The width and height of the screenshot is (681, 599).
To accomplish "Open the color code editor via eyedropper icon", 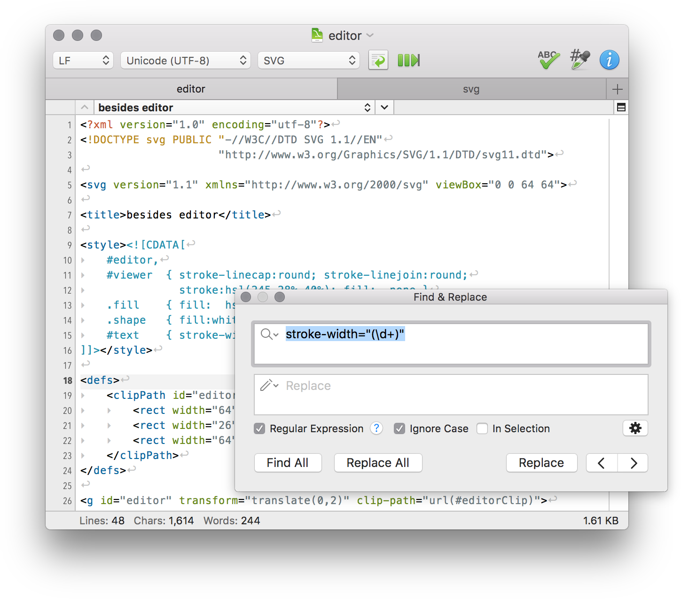I will (x=579, y=60).
